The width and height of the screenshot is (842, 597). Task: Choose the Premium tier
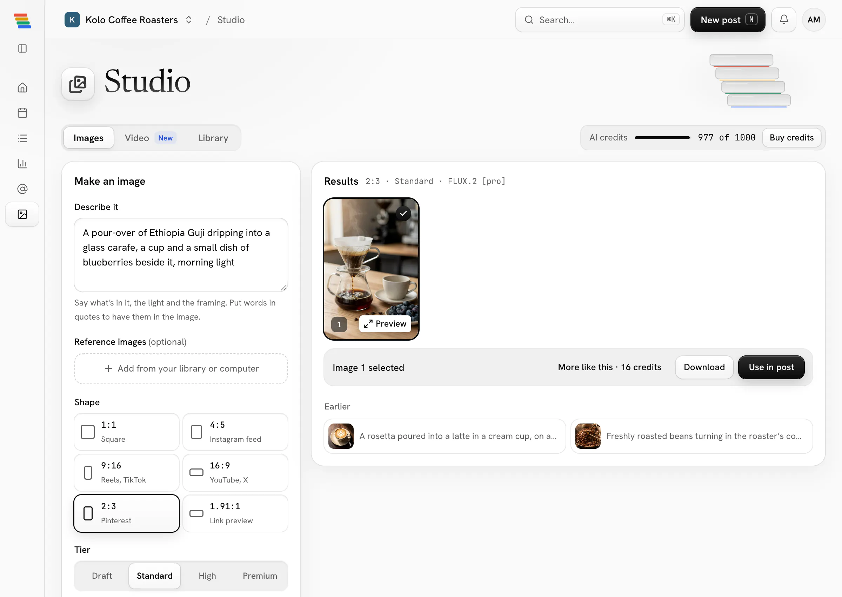click(260, 576)
